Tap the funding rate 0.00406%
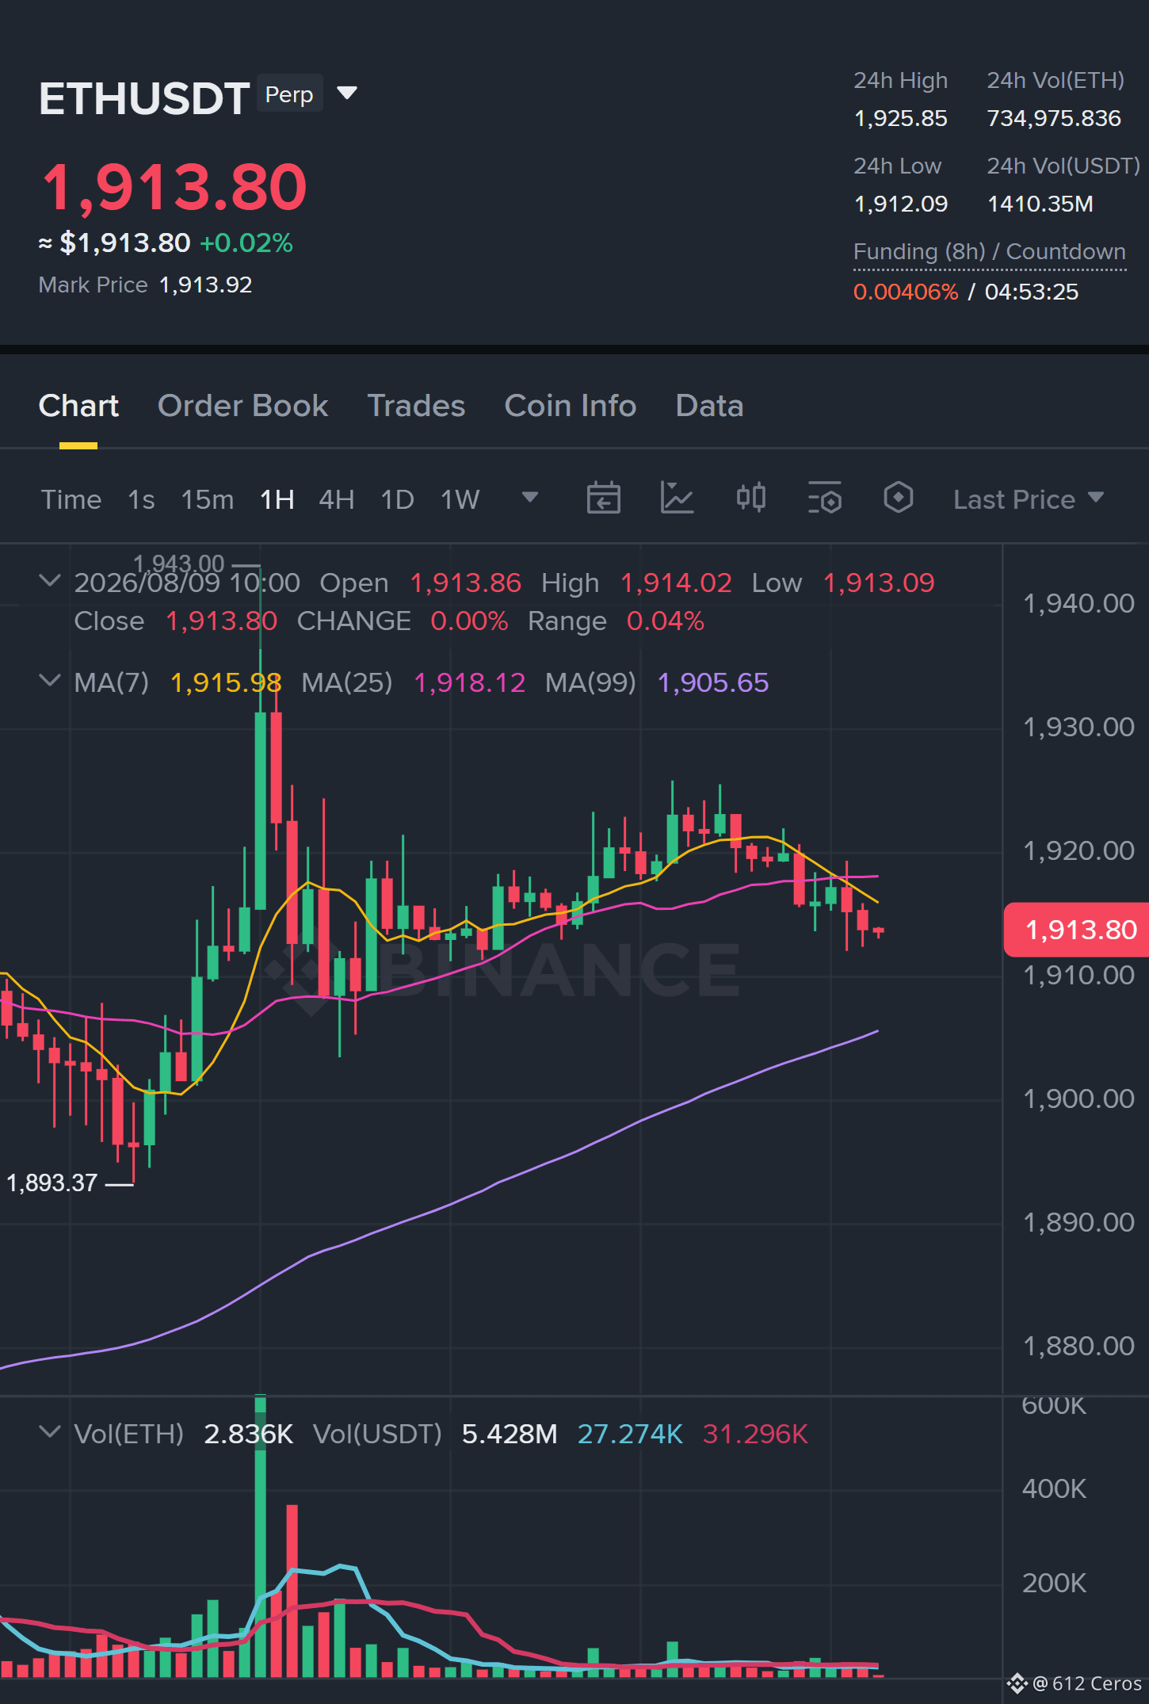 tap(906, 292)
